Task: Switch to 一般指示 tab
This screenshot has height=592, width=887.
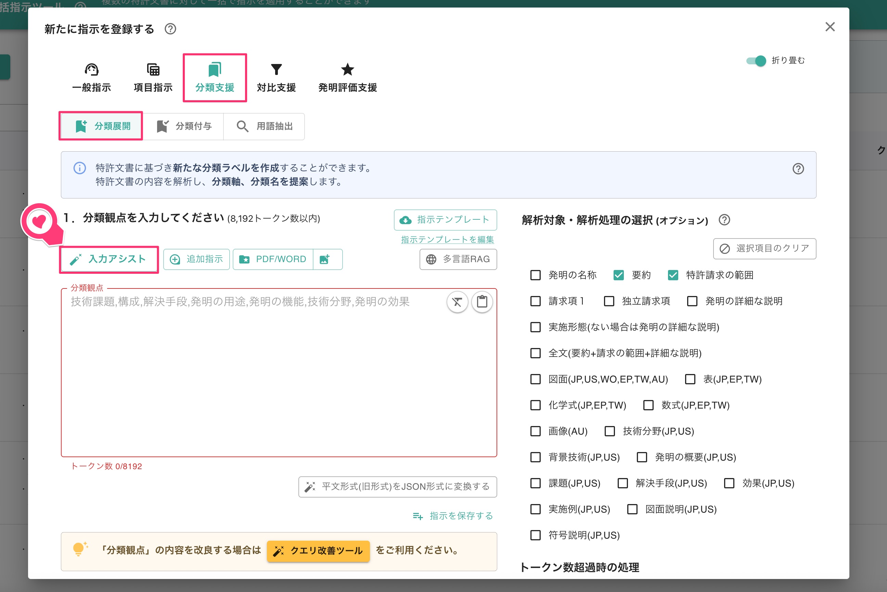Action: [x=91, y=78]
